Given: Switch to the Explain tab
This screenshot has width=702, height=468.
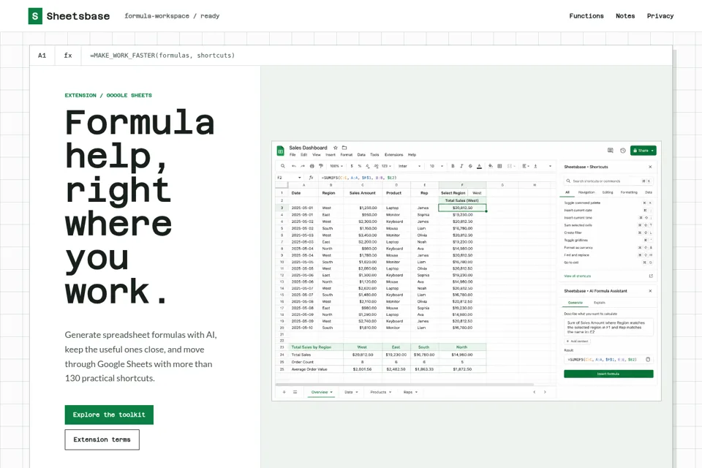Looking at the screenshot, I should pos(600,303).
